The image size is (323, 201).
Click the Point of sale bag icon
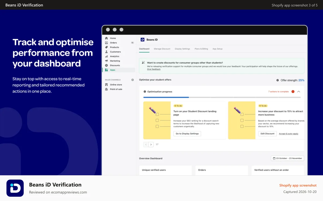[x=106, y=89]
